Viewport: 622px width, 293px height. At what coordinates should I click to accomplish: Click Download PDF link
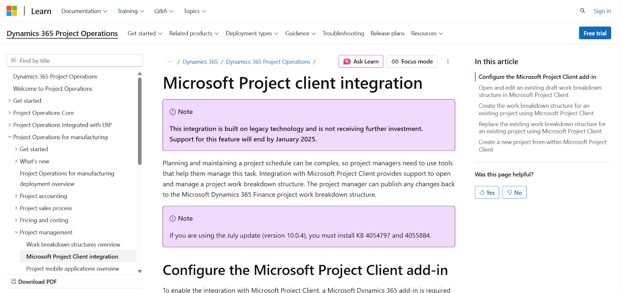(x=37, y=282)
